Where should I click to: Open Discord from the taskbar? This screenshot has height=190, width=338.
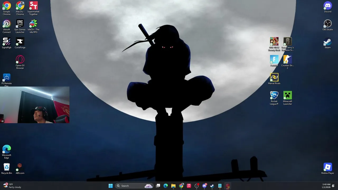(x=204, y=186)
